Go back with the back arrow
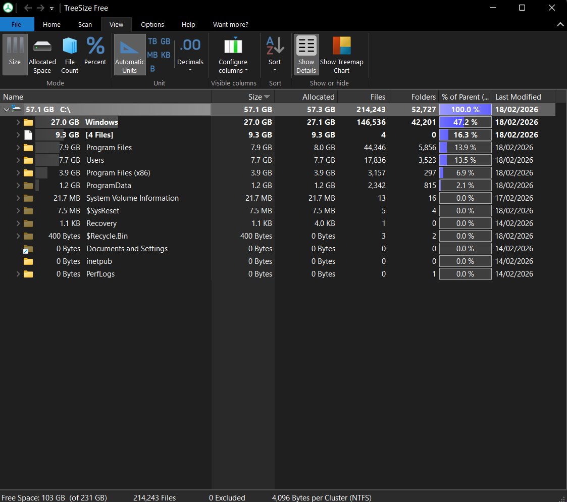Screen dimensions: 567x502 [28, 8]
